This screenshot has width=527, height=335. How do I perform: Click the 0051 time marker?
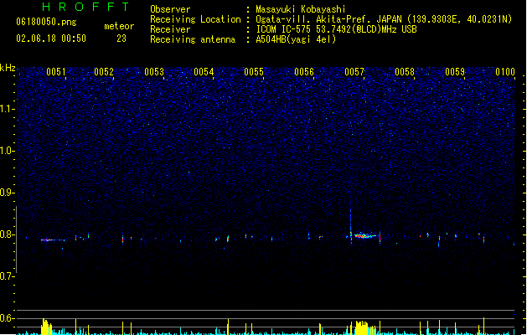point(56,72)
